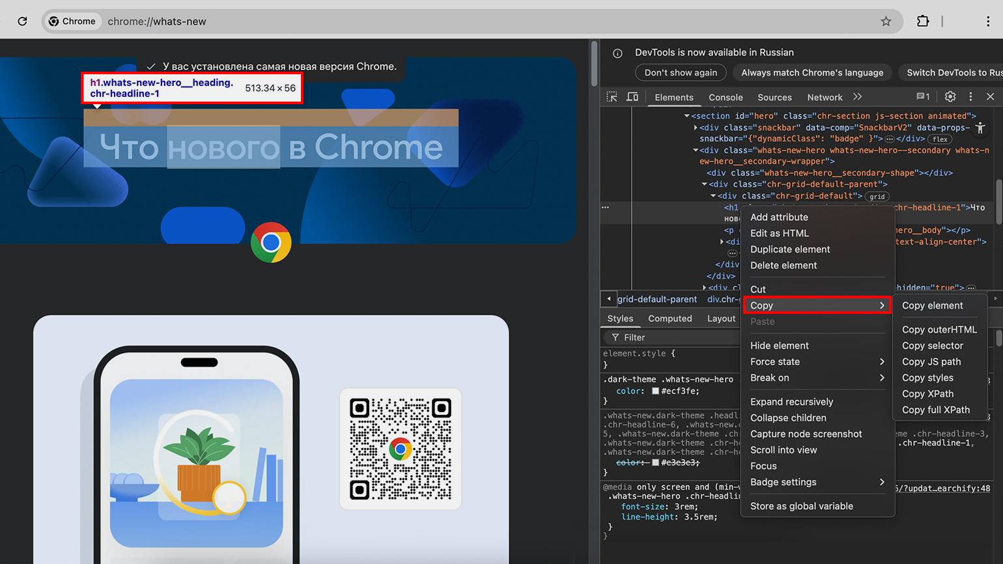Viewport: 1003px width, 564px height.
Task: Open the Copy submenu item
Action: pos(817,305)
